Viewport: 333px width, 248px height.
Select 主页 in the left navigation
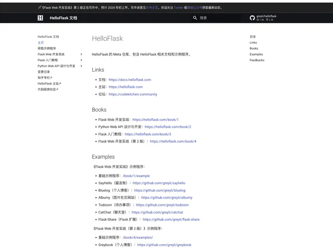(x=41, y=43)
